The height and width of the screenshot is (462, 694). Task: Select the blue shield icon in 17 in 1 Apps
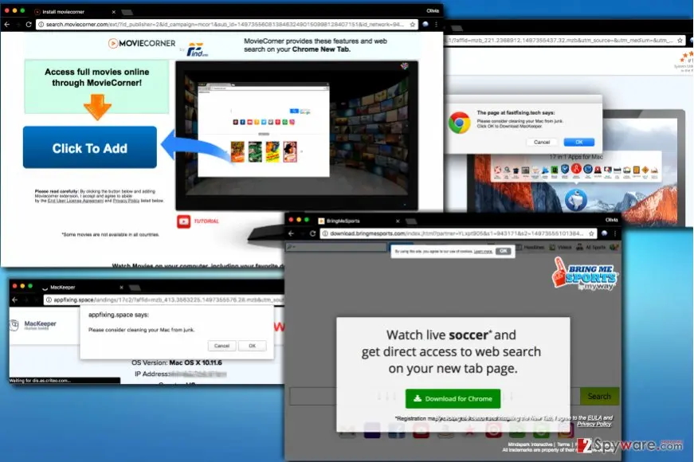point(565,169)
